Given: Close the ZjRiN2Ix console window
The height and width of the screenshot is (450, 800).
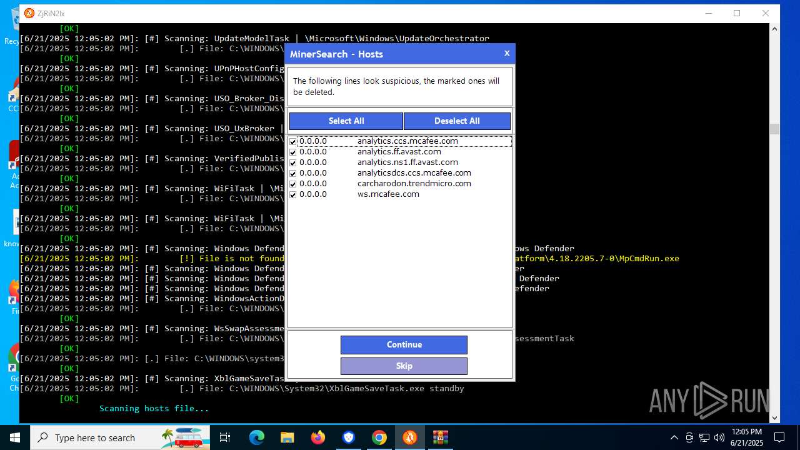Looking at the screenshot, I should click(765, 13).
